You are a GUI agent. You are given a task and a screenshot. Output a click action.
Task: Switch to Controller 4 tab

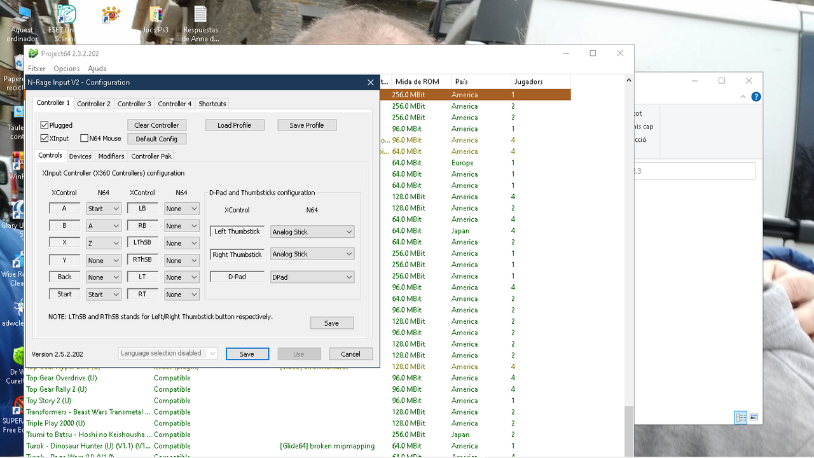click(x=175, y=104)
